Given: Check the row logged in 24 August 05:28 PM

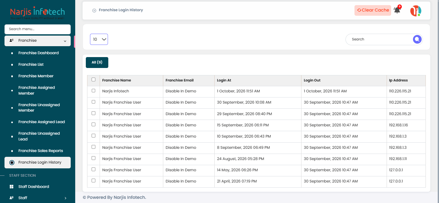Looking at the screenshot, I should pyautogui.click(x=94, y=158).
